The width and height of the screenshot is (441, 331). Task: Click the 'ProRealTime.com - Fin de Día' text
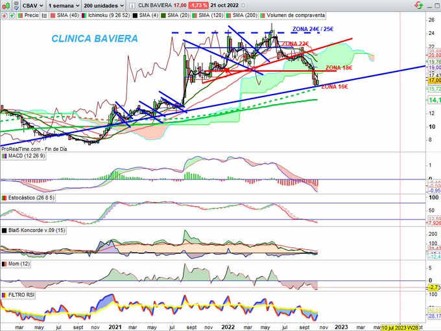click(x=34, y=149)
